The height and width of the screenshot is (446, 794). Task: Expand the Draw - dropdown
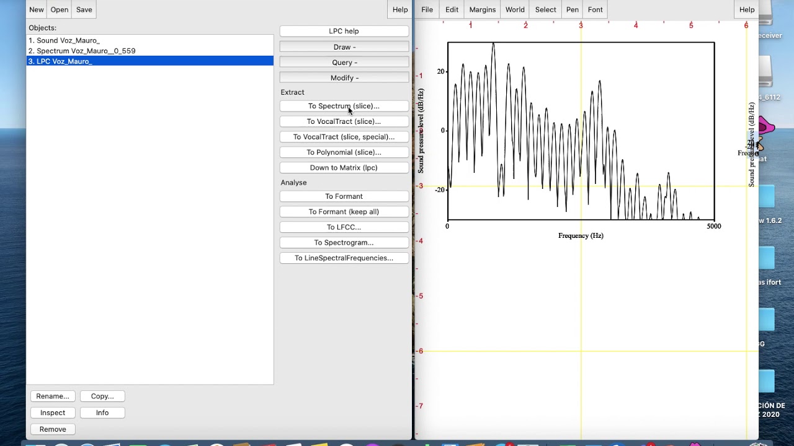[344, 47]
